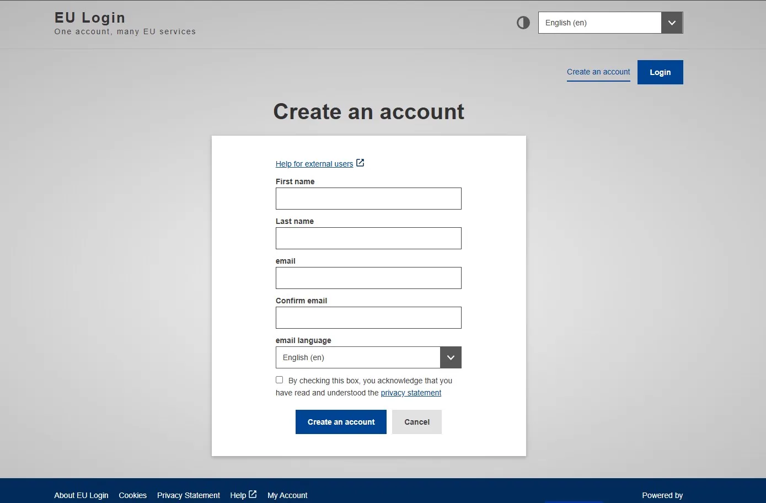Check the privacy statement acknowledgement box

[280, 380]
